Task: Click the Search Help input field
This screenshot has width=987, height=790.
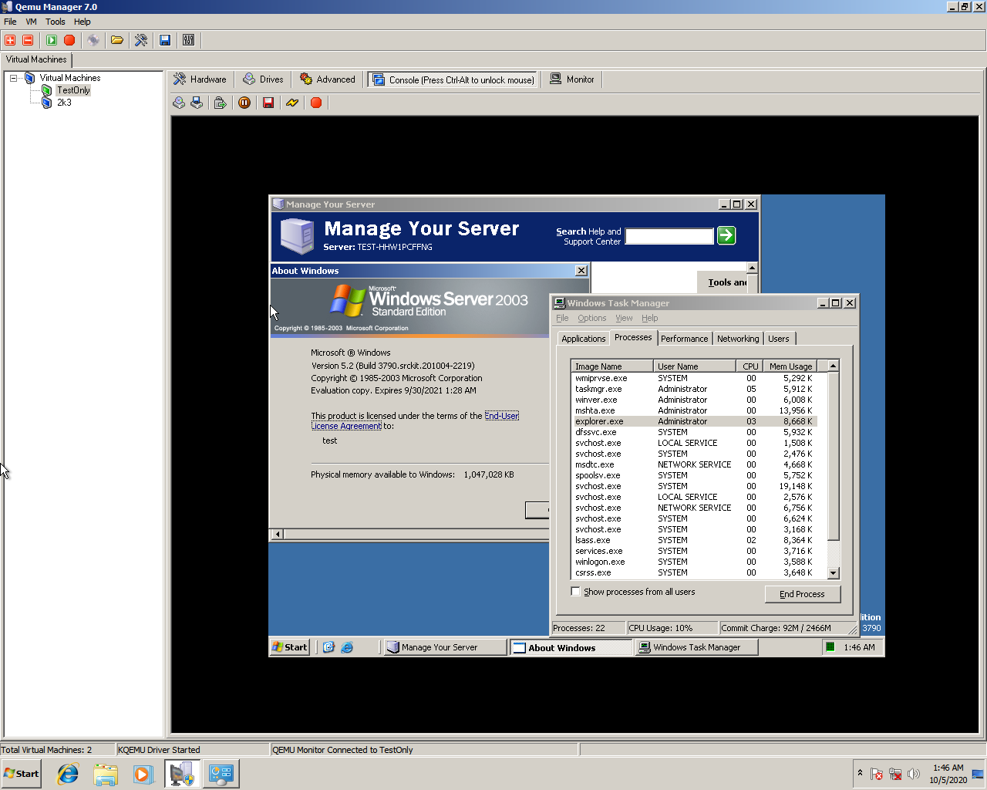Action: click(669, 236)
